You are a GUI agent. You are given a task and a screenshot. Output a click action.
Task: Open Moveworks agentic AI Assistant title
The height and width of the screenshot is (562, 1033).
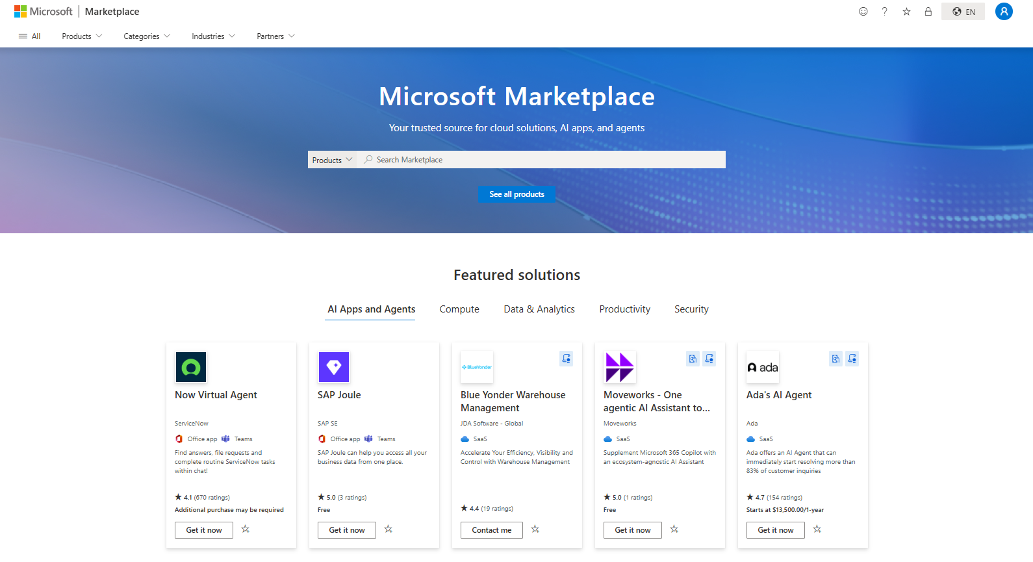point(657,402)
